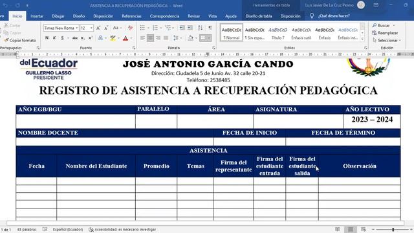The width and height of the screenshot is (414, 233).
Task: Click Reemplazar button
Action: tap(385, 33)
